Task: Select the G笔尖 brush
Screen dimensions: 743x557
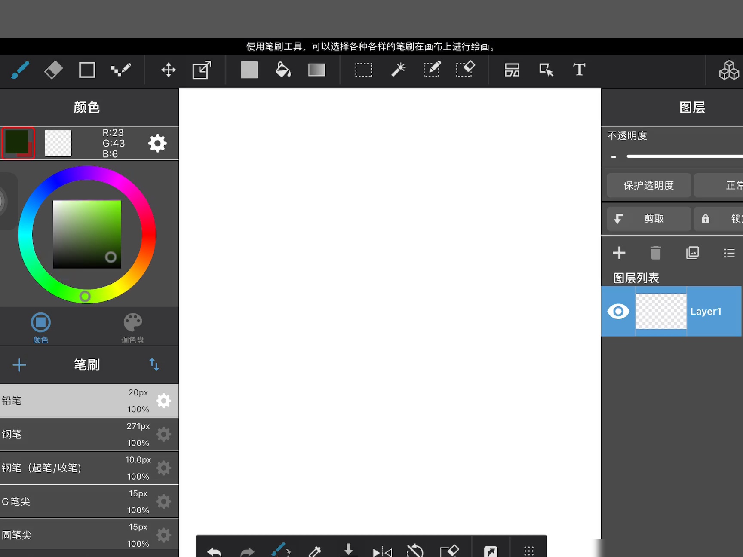Action: tap(89, 502)
